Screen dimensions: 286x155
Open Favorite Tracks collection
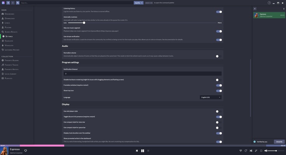(11, 65)
